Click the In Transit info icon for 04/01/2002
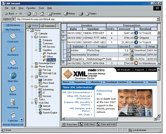Screen dimensions: 166x134 pos(136,33)
